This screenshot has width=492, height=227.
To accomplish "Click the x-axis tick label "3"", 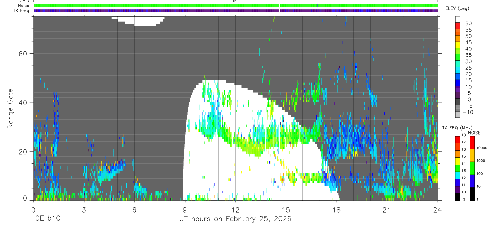I will point(84,210).
